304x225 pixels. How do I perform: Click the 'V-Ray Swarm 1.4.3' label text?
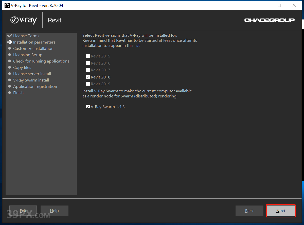point(108,107)
